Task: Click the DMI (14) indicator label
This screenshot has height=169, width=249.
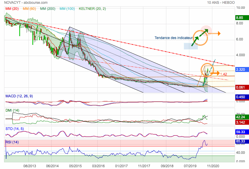Action: coord(12,110)
